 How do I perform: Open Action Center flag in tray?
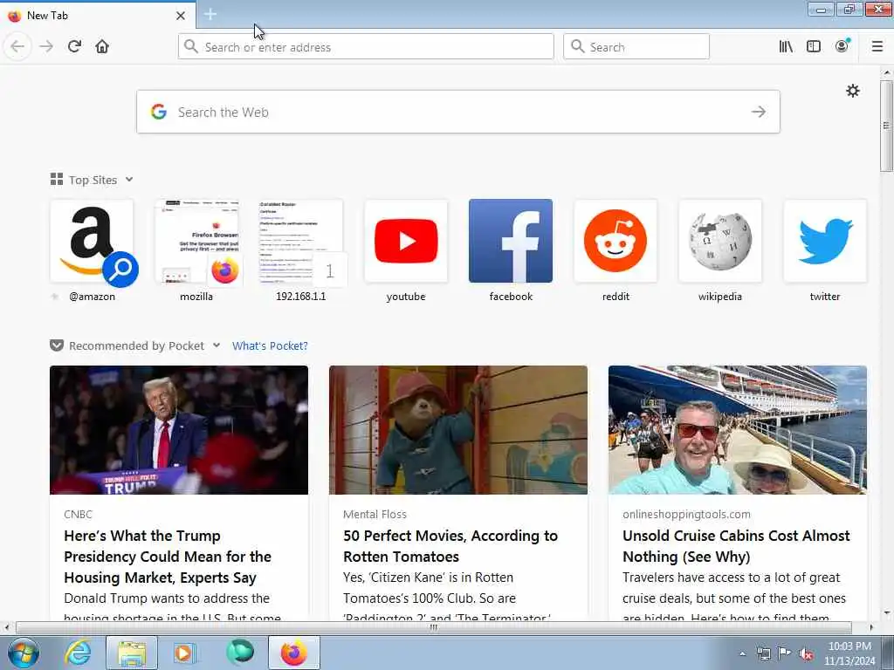[785, 653]
